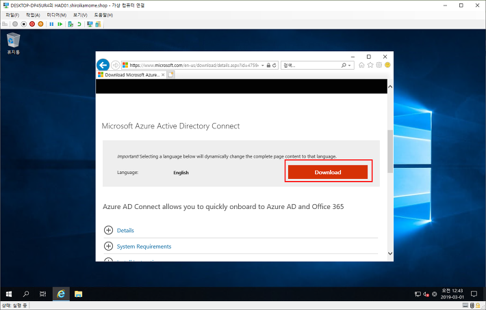Screen dimensions: 486x310
Task: Open the Action Center notification icon
Action: point(474,294)
